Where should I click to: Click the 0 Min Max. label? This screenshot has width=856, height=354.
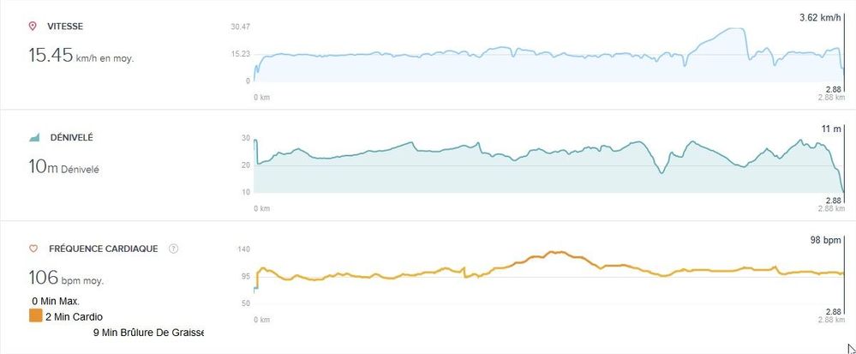tap(56, 301)
